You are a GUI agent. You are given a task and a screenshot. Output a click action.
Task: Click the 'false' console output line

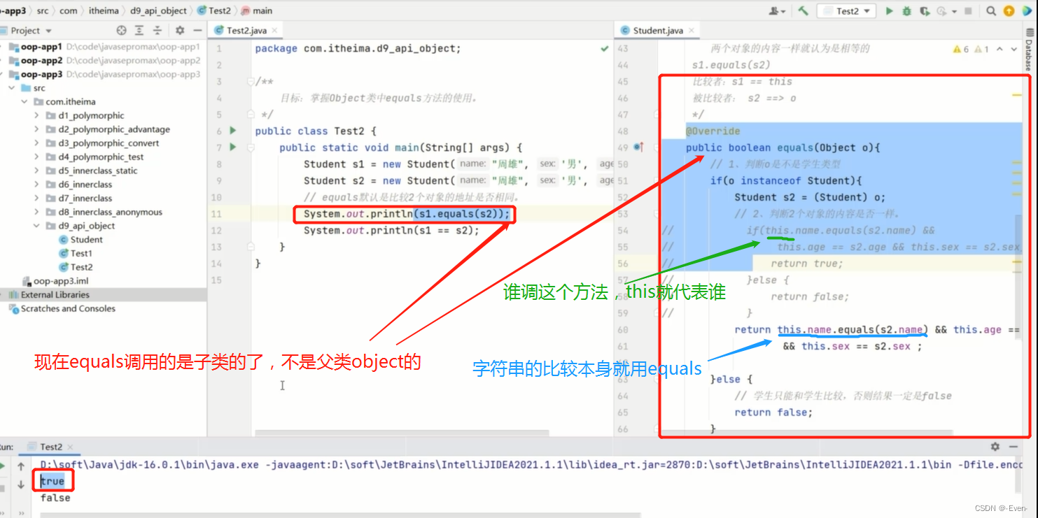[55, 498]
